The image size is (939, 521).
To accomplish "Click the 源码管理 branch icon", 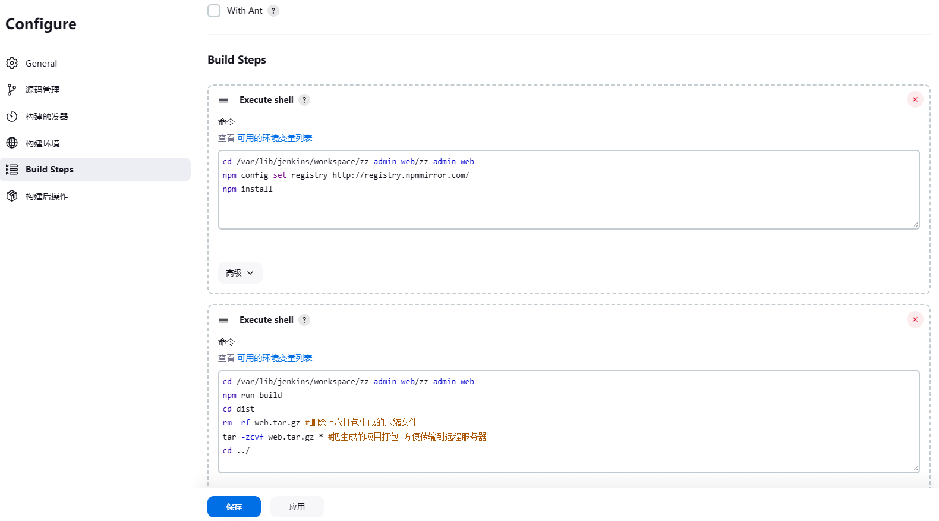I will [12, 90].
